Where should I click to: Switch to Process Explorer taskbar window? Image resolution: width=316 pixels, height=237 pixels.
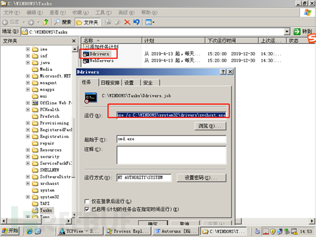(127, 231)
